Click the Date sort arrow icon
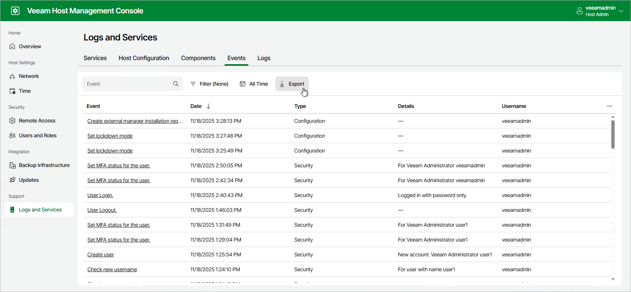Viewport: 631px width, 292px height. click(x=208, y=106)
